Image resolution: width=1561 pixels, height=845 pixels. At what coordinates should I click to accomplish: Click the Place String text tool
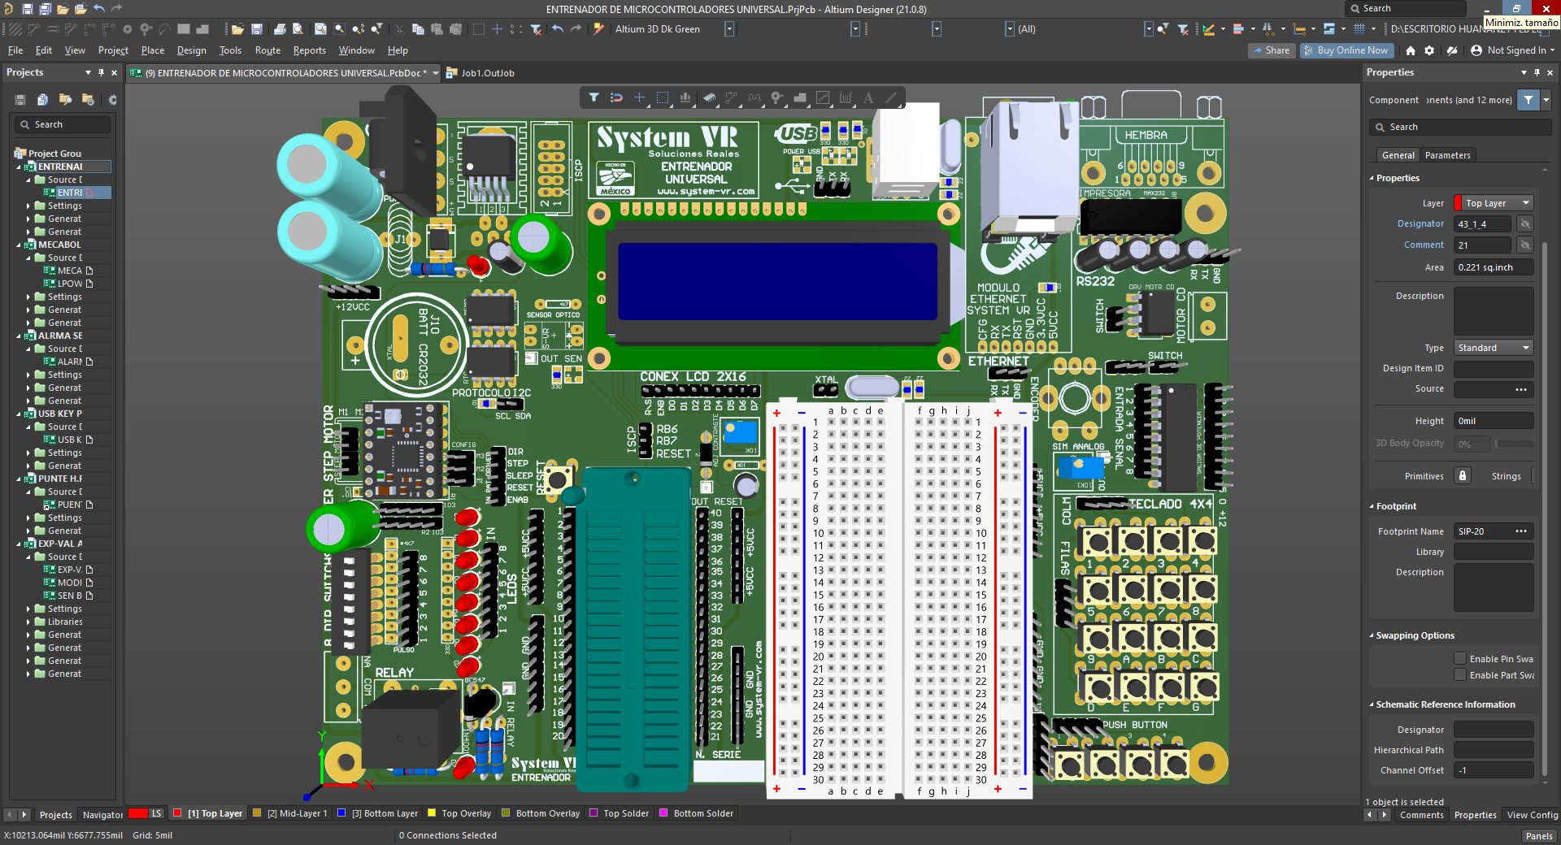[868, 98]
